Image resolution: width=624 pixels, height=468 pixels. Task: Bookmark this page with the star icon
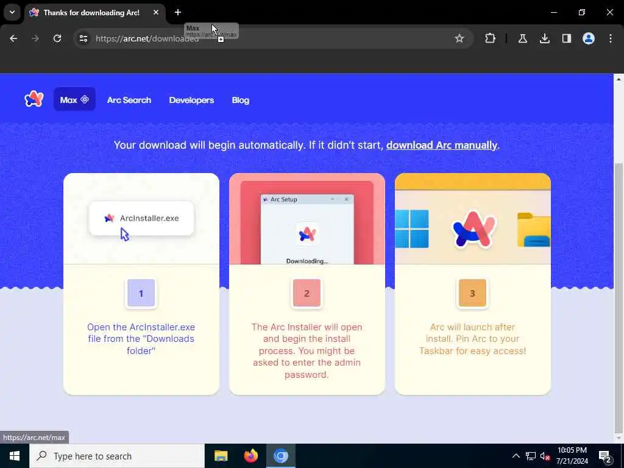click(x=459, y=38)
